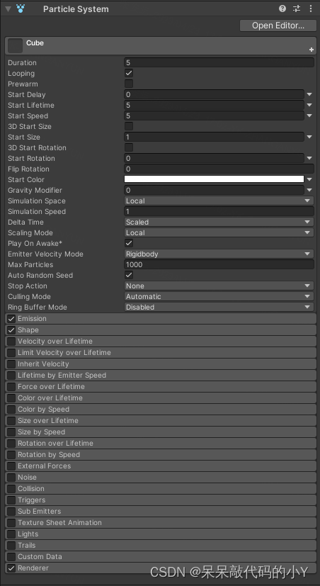Open the component kebab menu
The height and width of the screenshot is (586, 320).
click(x=310, y=9)
